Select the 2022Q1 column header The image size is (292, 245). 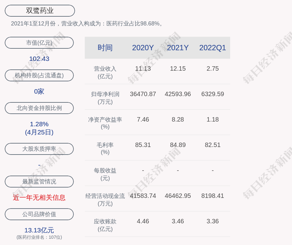(x=213, y=48)
